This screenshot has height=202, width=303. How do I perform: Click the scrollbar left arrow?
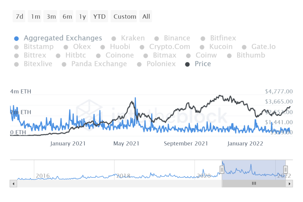pyautogui.click(x=13, y=184)
